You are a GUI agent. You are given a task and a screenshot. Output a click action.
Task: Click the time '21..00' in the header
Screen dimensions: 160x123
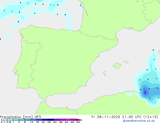coord(127,117)
